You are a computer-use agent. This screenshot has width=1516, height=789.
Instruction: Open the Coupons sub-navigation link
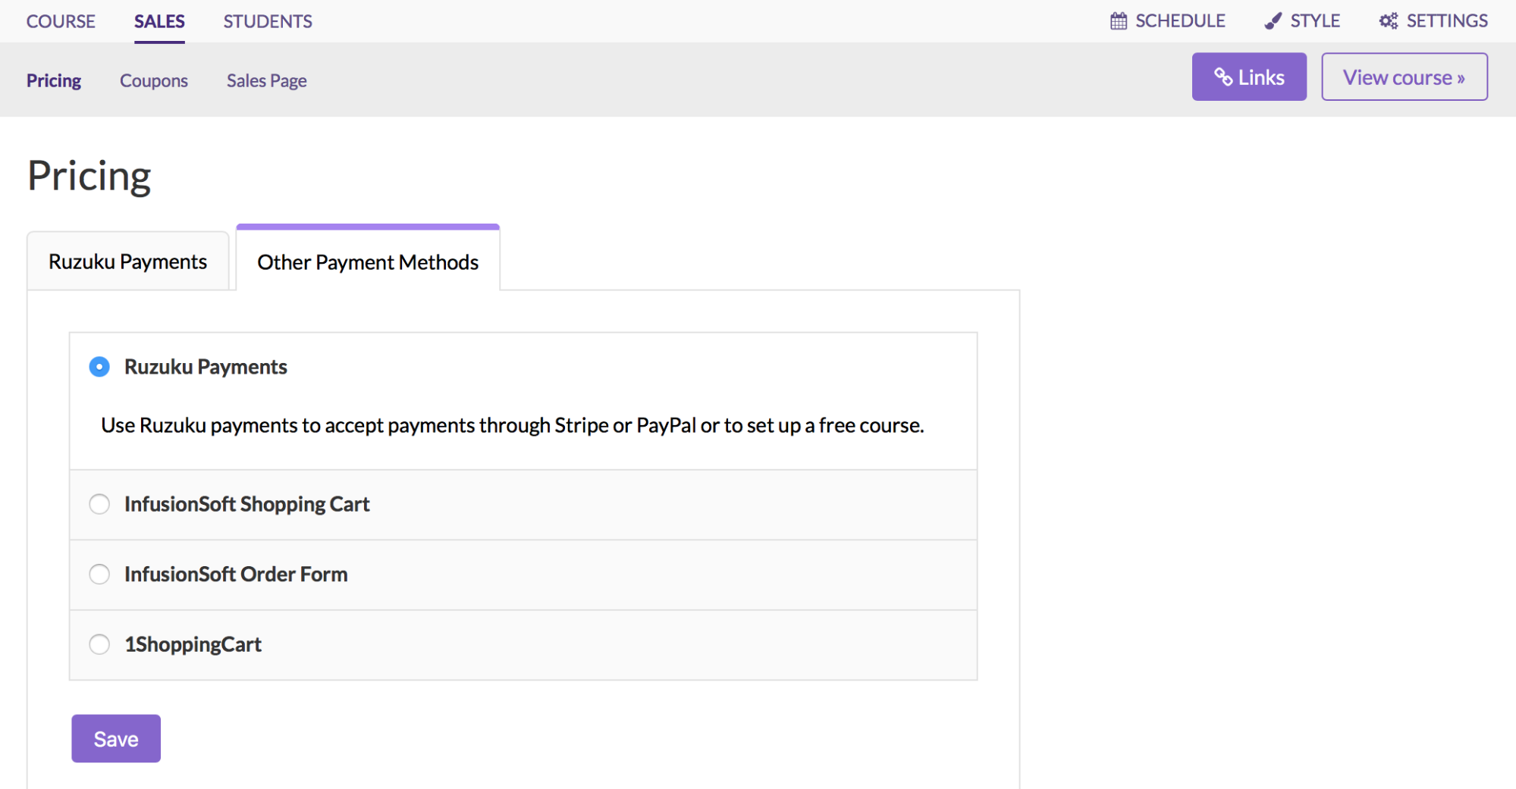(x=154, y=80)
